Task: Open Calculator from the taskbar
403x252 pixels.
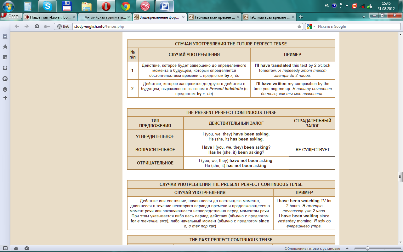Action: tap(28, 6)
